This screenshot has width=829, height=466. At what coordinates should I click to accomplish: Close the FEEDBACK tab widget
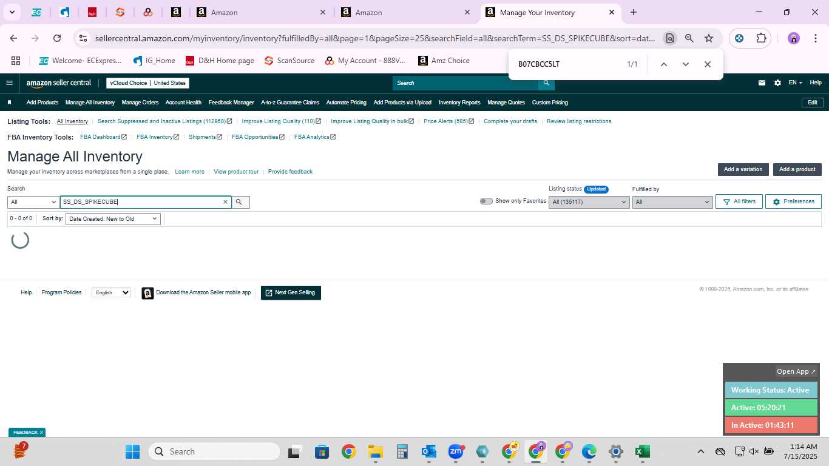pyautogui.click(x=41, y=432)
